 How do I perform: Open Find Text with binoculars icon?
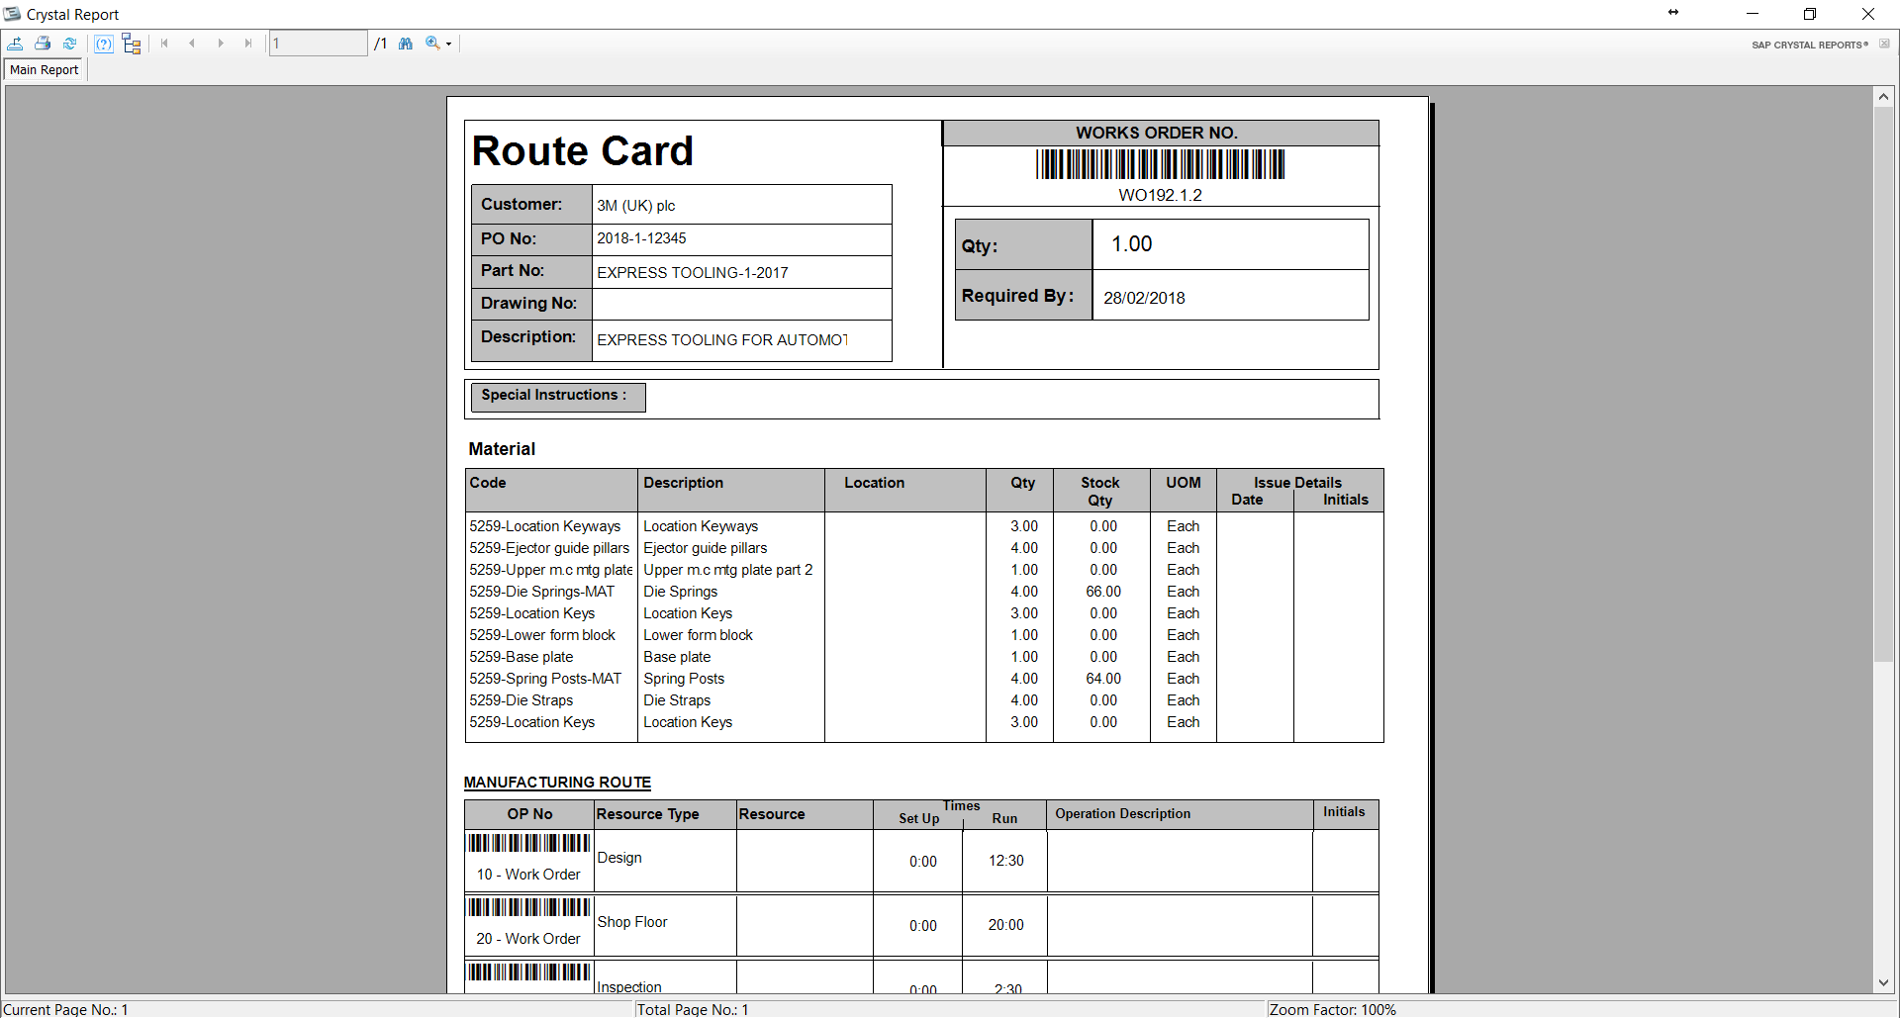[x=406, y=44]
